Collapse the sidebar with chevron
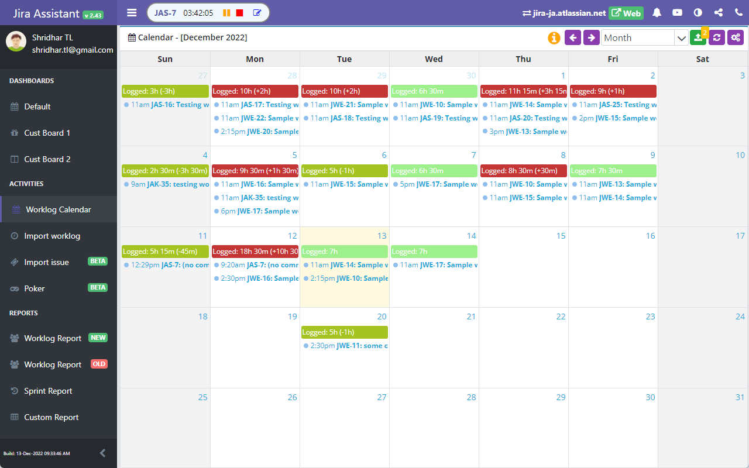The image size is (749, 468). pyautogui.click(x=102, y=453)
